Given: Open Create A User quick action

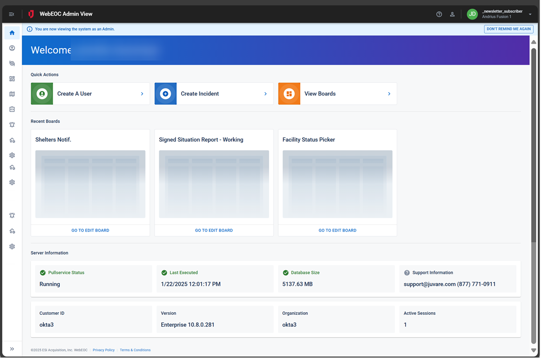Looking at the screenshot, I should (x=90, y=93).
